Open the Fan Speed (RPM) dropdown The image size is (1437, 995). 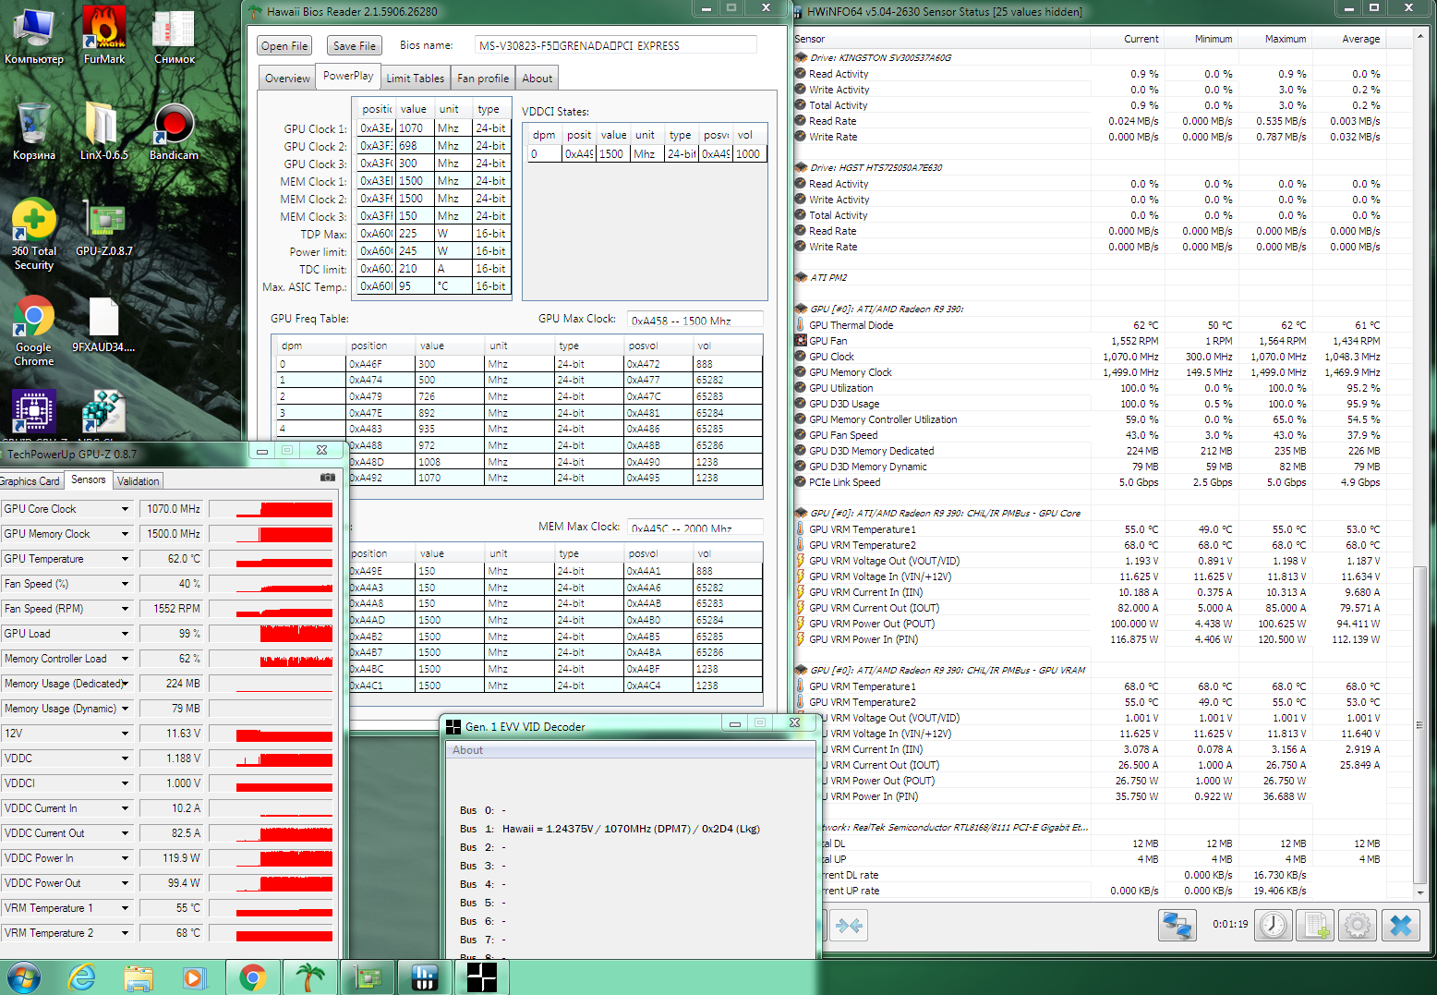point(125,609)
